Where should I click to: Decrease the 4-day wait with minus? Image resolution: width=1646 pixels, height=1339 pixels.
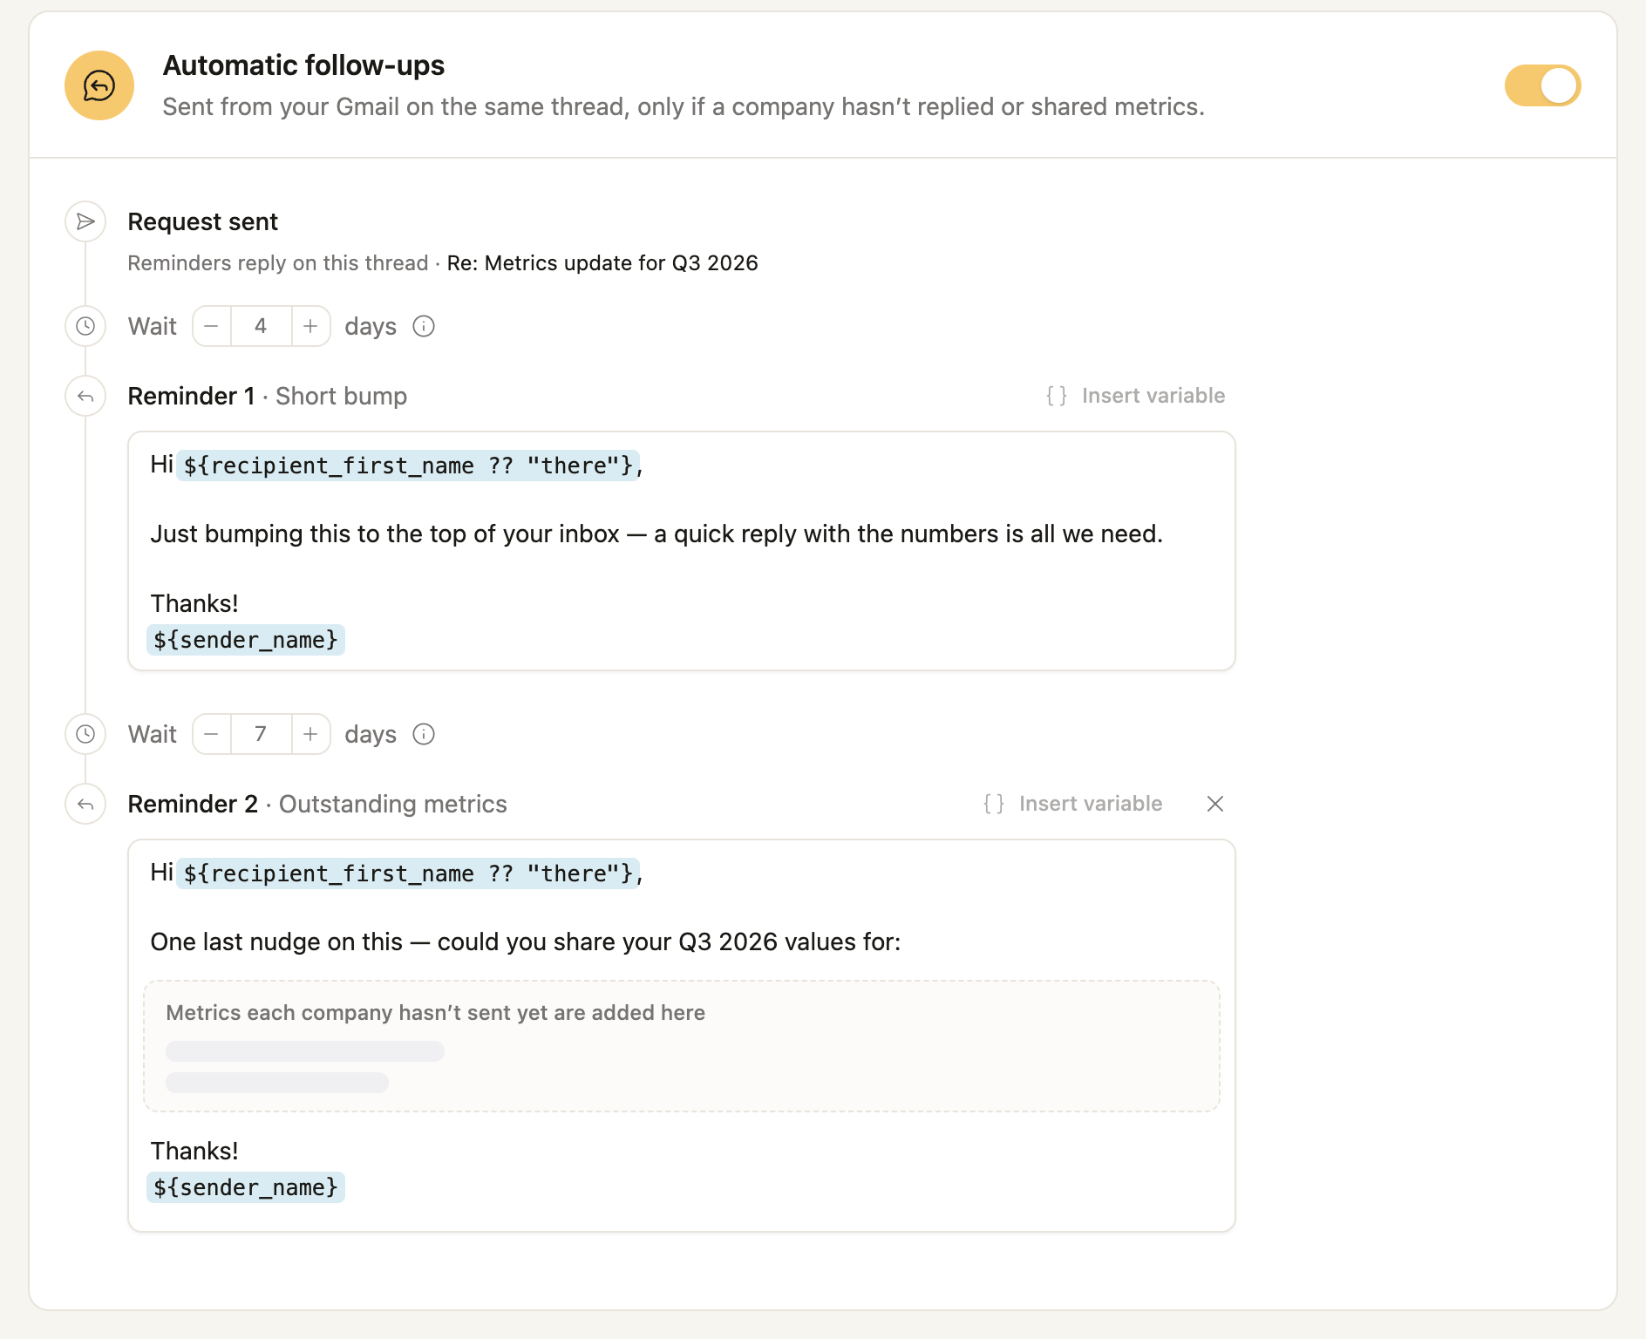(212, 326)
